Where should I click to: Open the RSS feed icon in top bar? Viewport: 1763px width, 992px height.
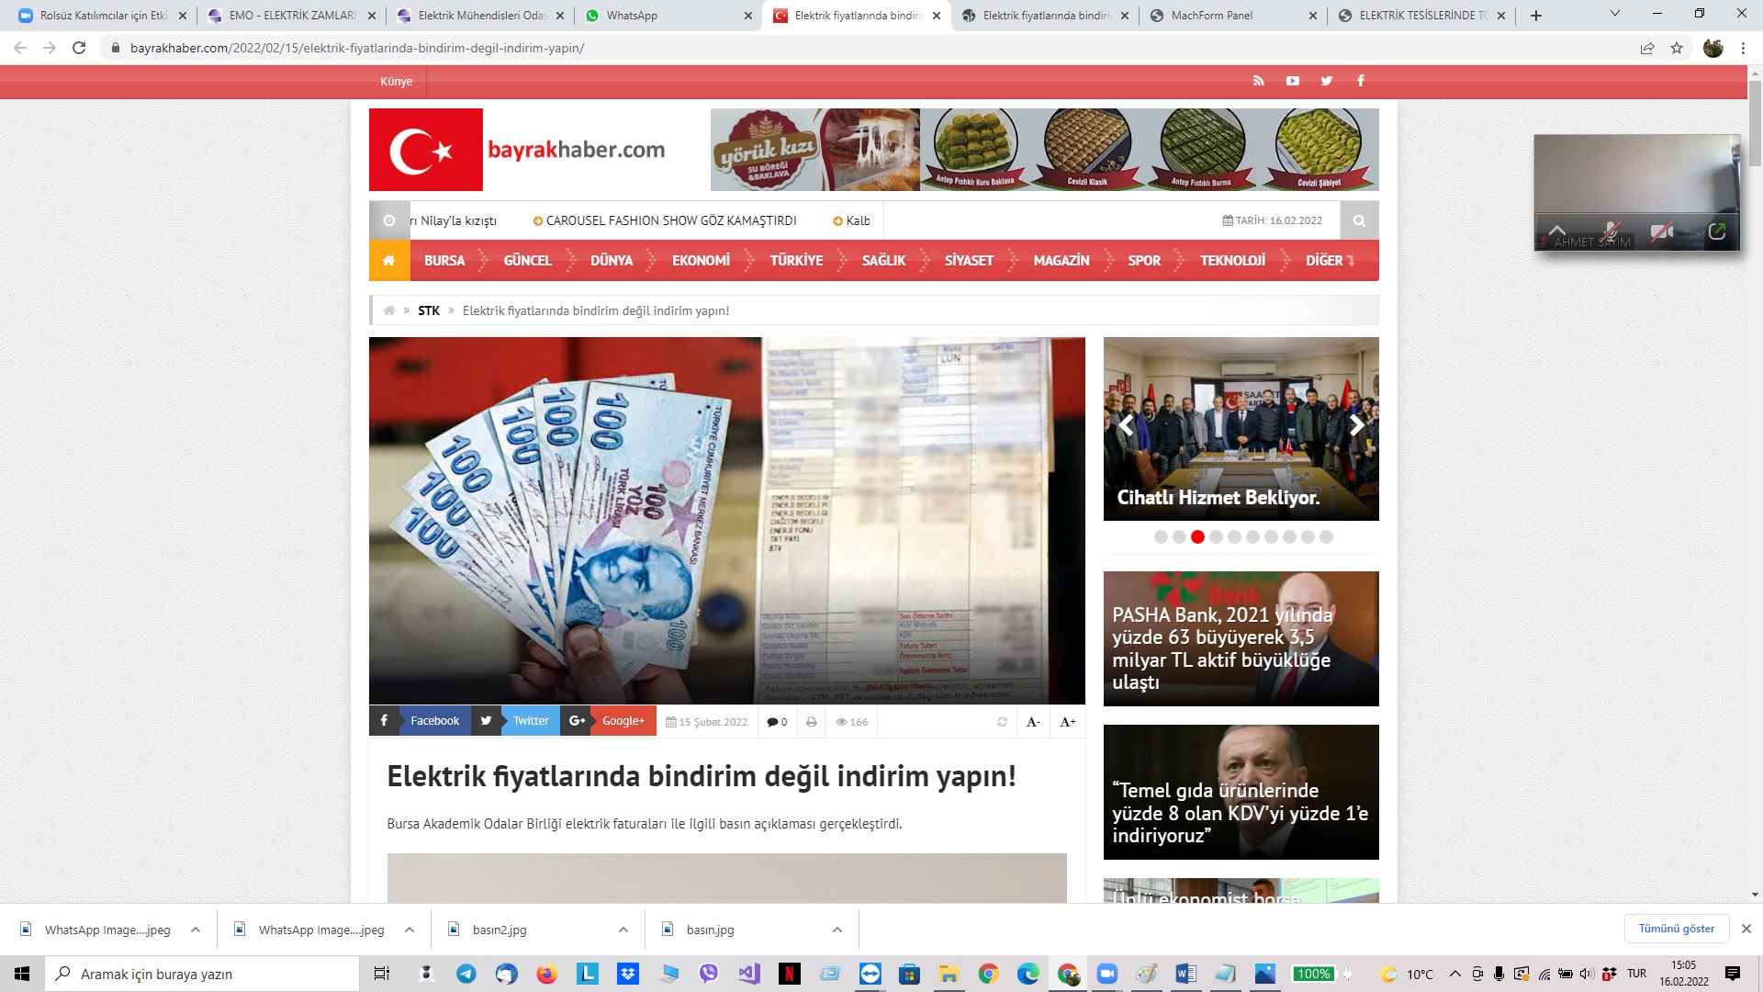[1258, 81]
